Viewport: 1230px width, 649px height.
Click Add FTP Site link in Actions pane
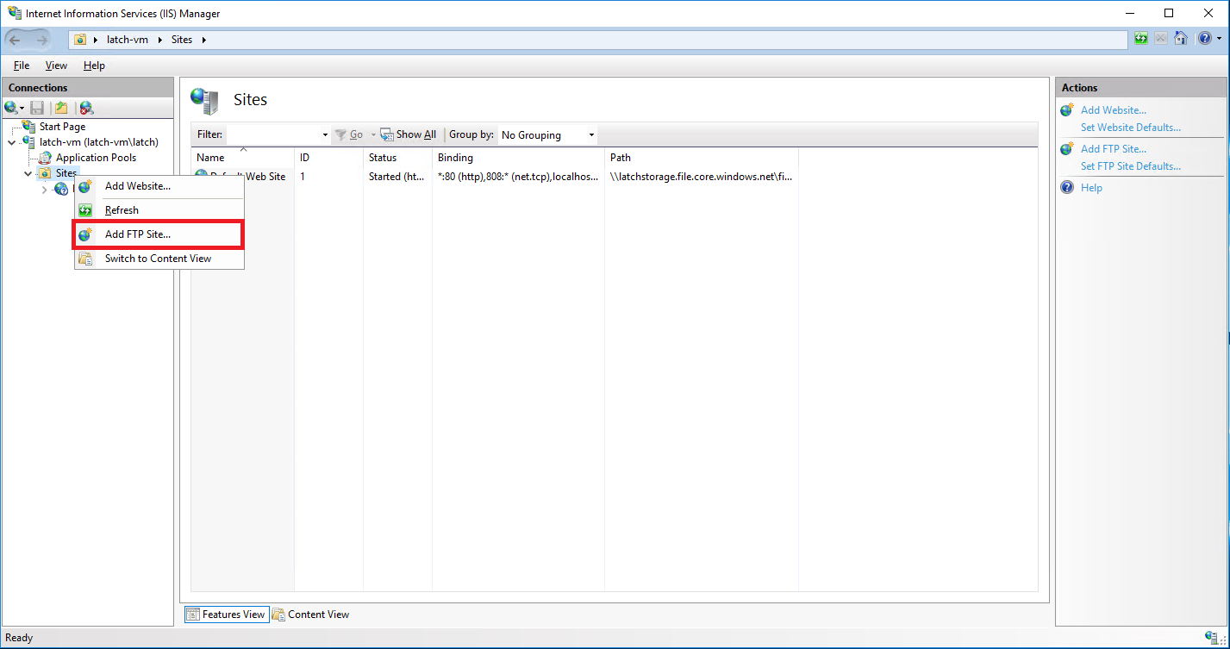pos(1114,149)
